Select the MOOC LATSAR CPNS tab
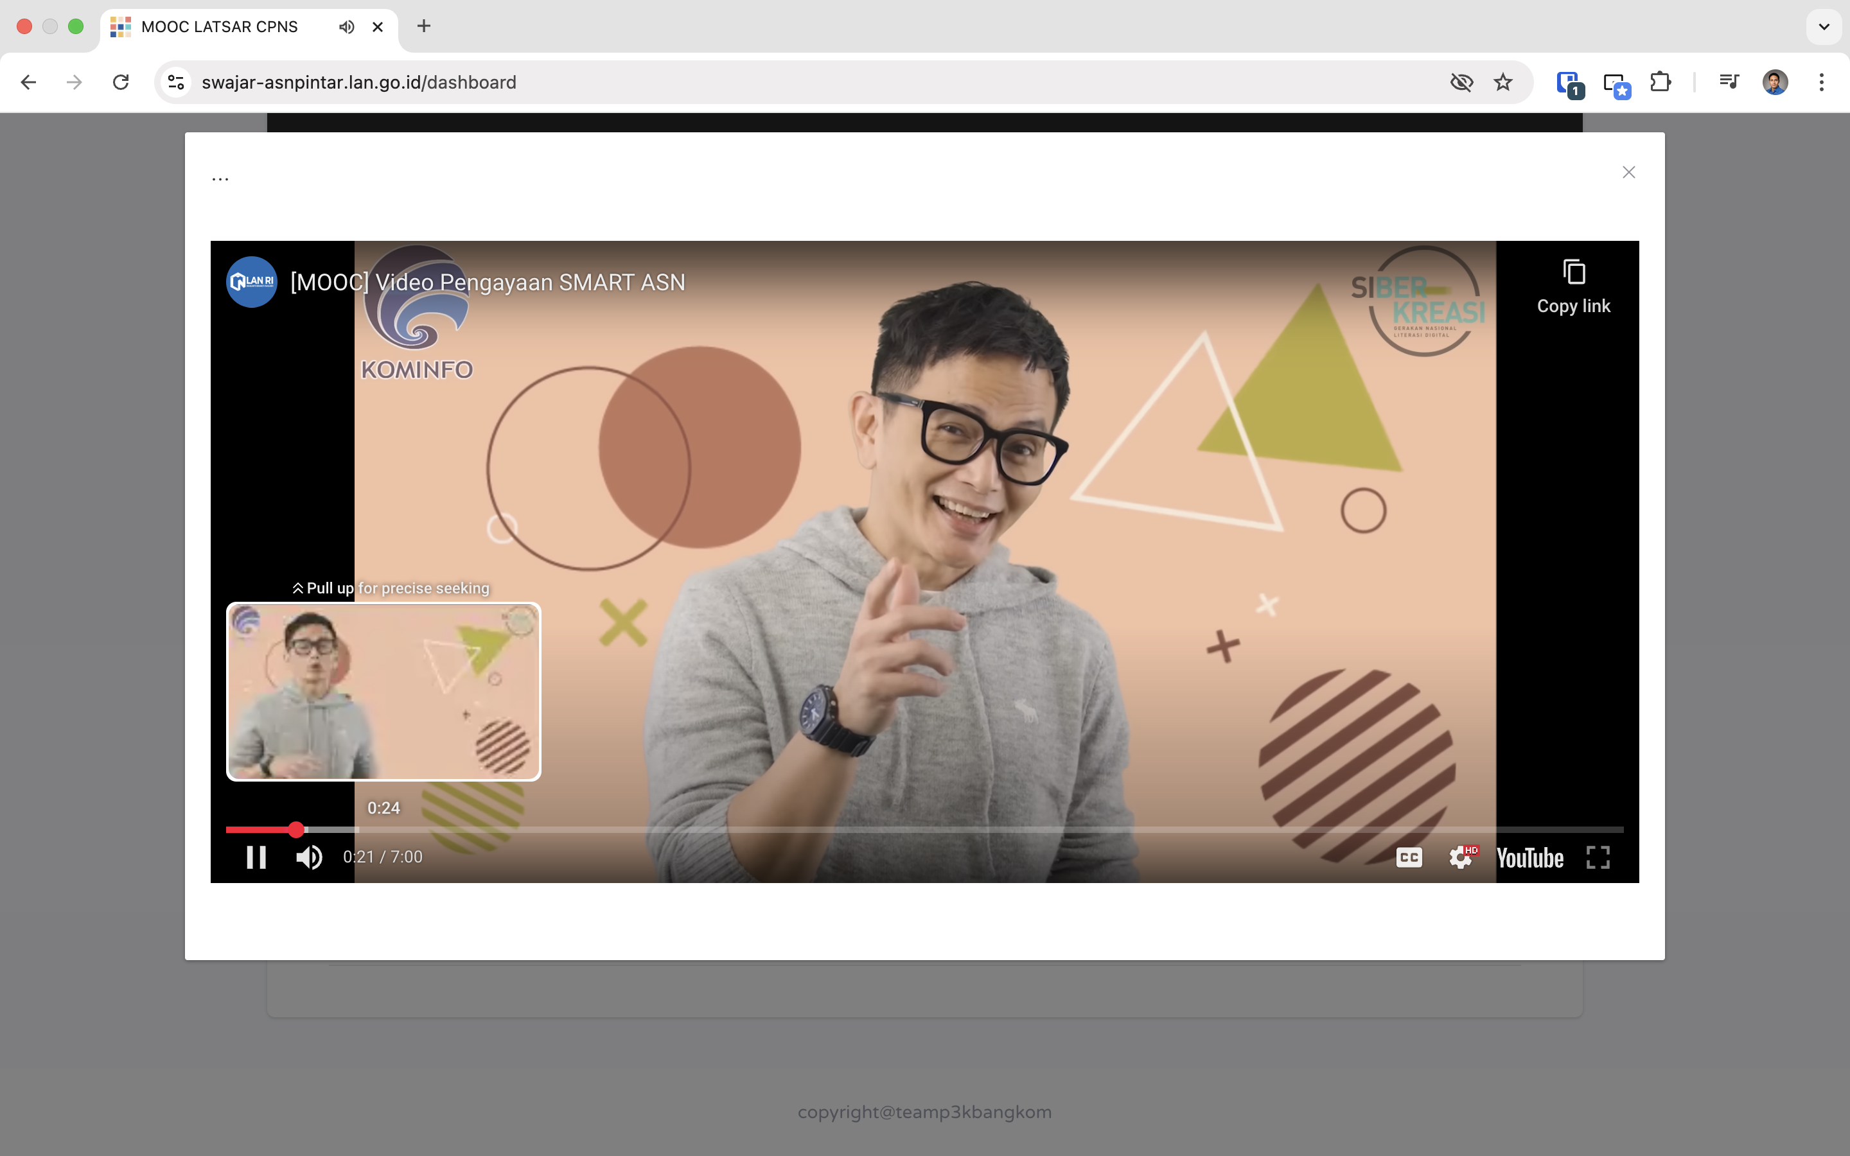The image size is (1850, 1156). (x=220, y=27)
